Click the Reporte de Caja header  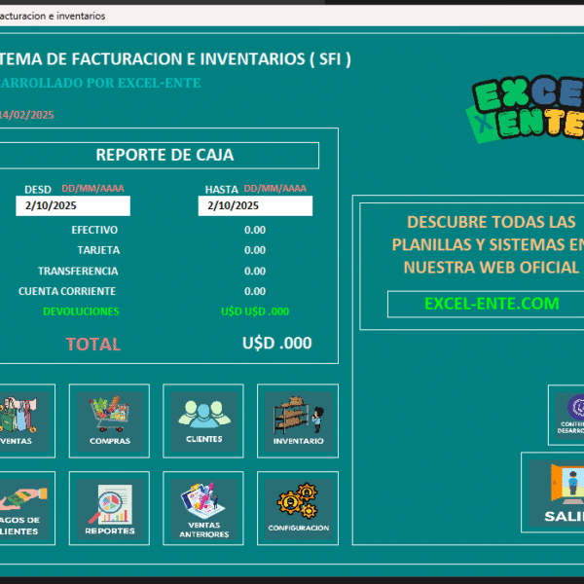pos(164,155)
